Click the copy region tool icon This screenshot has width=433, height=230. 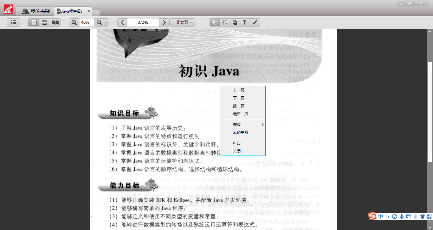[x=235, y=22]
